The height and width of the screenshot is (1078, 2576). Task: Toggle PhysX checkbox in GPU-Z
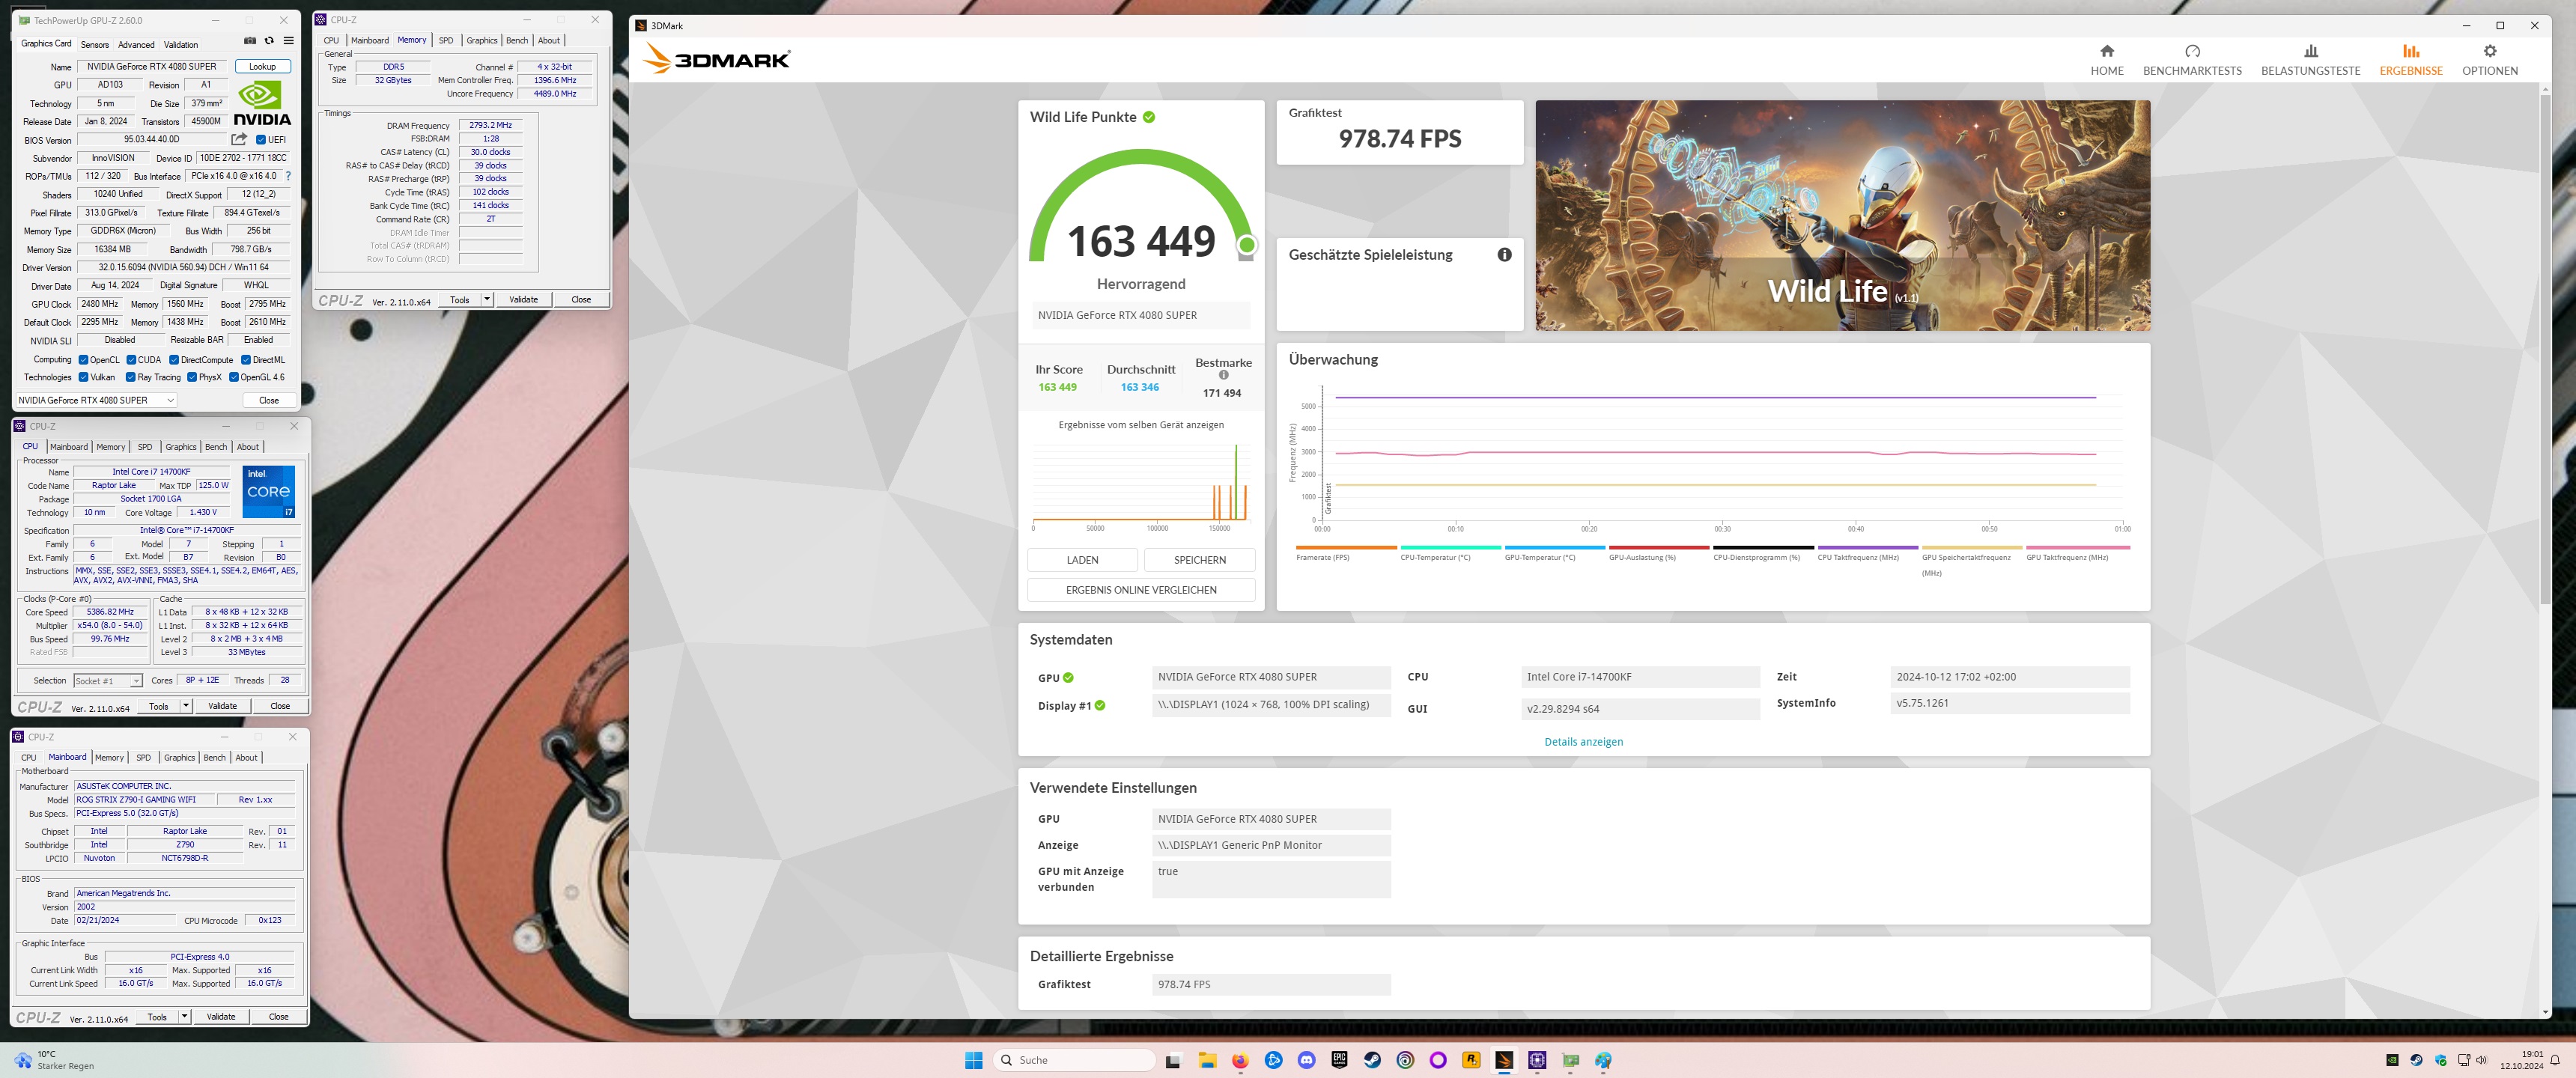[192, 377]
